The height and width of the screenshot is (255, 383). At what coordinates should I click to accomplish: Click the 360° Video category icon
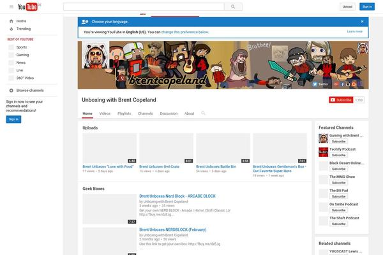coord(11,78)
